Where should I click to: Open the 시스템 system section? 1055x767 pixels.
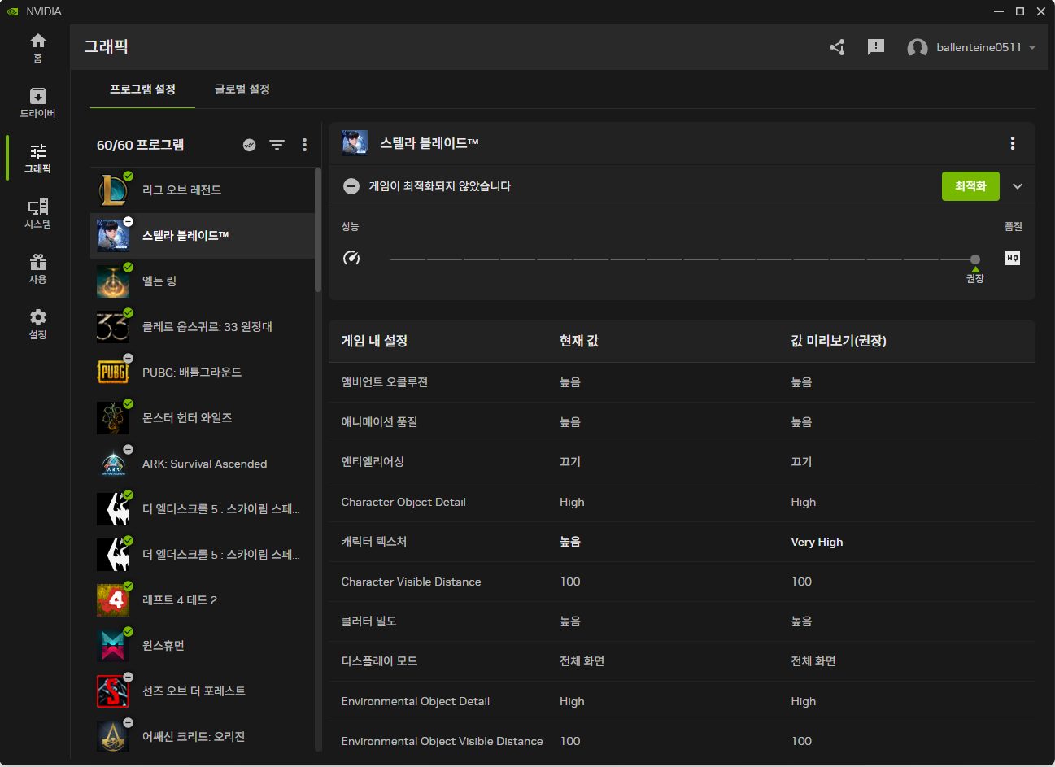[x=37, y=214]
